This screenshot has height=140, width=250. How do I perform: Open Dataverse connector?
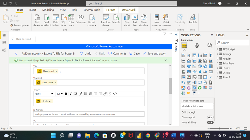coord(81,19)
